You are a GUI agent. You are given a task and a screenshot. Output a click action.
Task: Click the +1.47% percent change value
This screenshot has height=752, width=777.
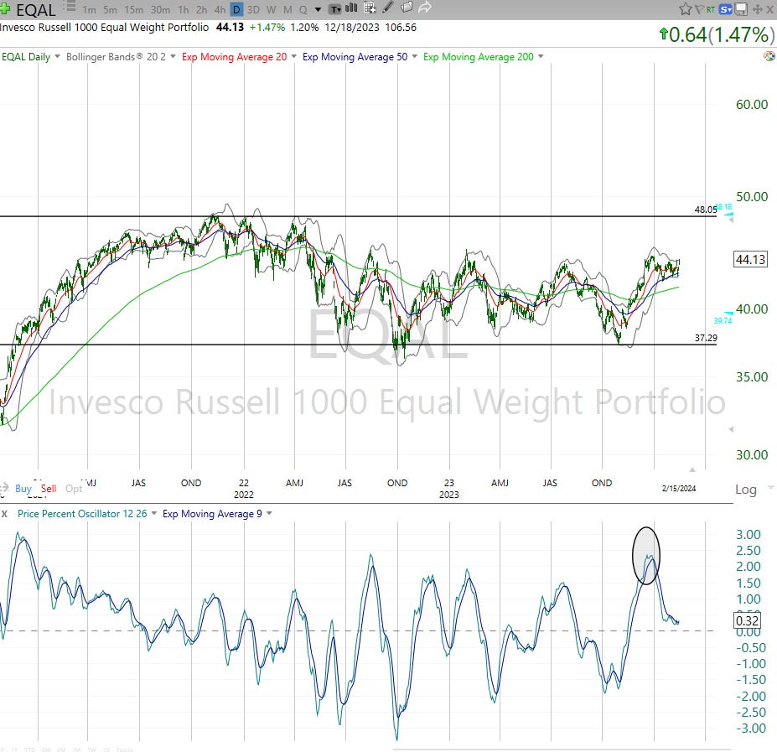[267, 28]
